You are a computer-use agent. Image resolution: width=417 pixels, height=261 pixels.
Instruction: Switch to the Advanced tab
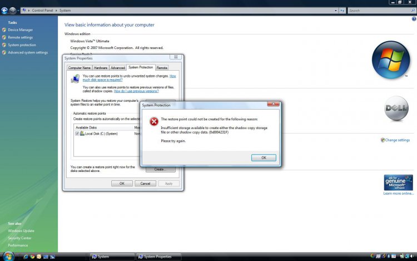(118, 68)
